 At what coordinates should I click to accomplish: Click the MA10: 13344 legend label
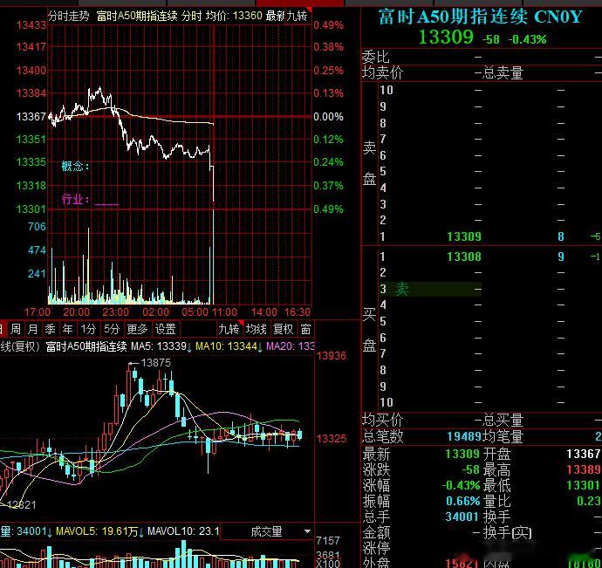pyautogui.click(x=227, y=346)
